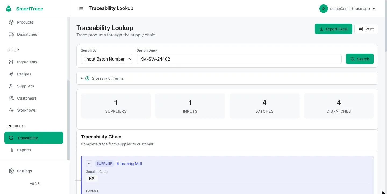Collapse the Kilcarrig Mill supplier card
Viewport: 387px width, 194px height.
(x=89, y=164)
